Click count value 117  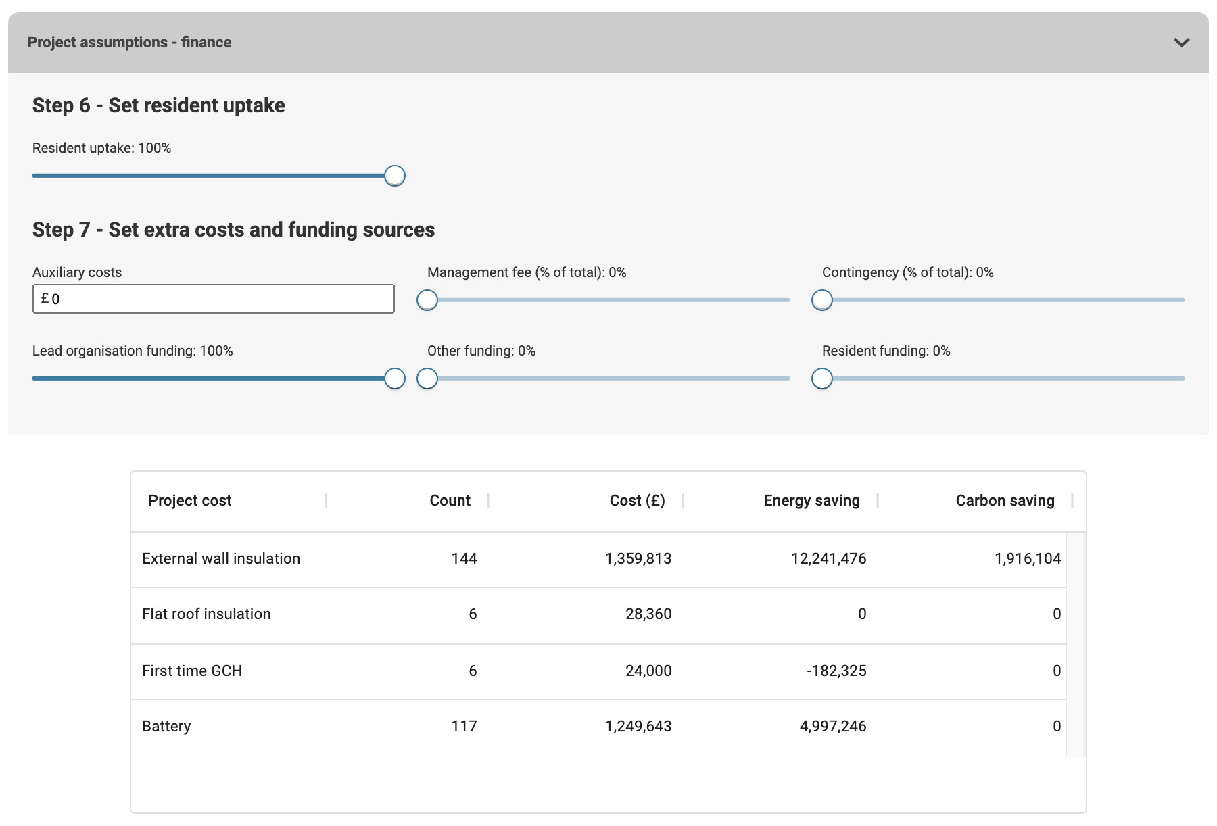coord(464,726)
